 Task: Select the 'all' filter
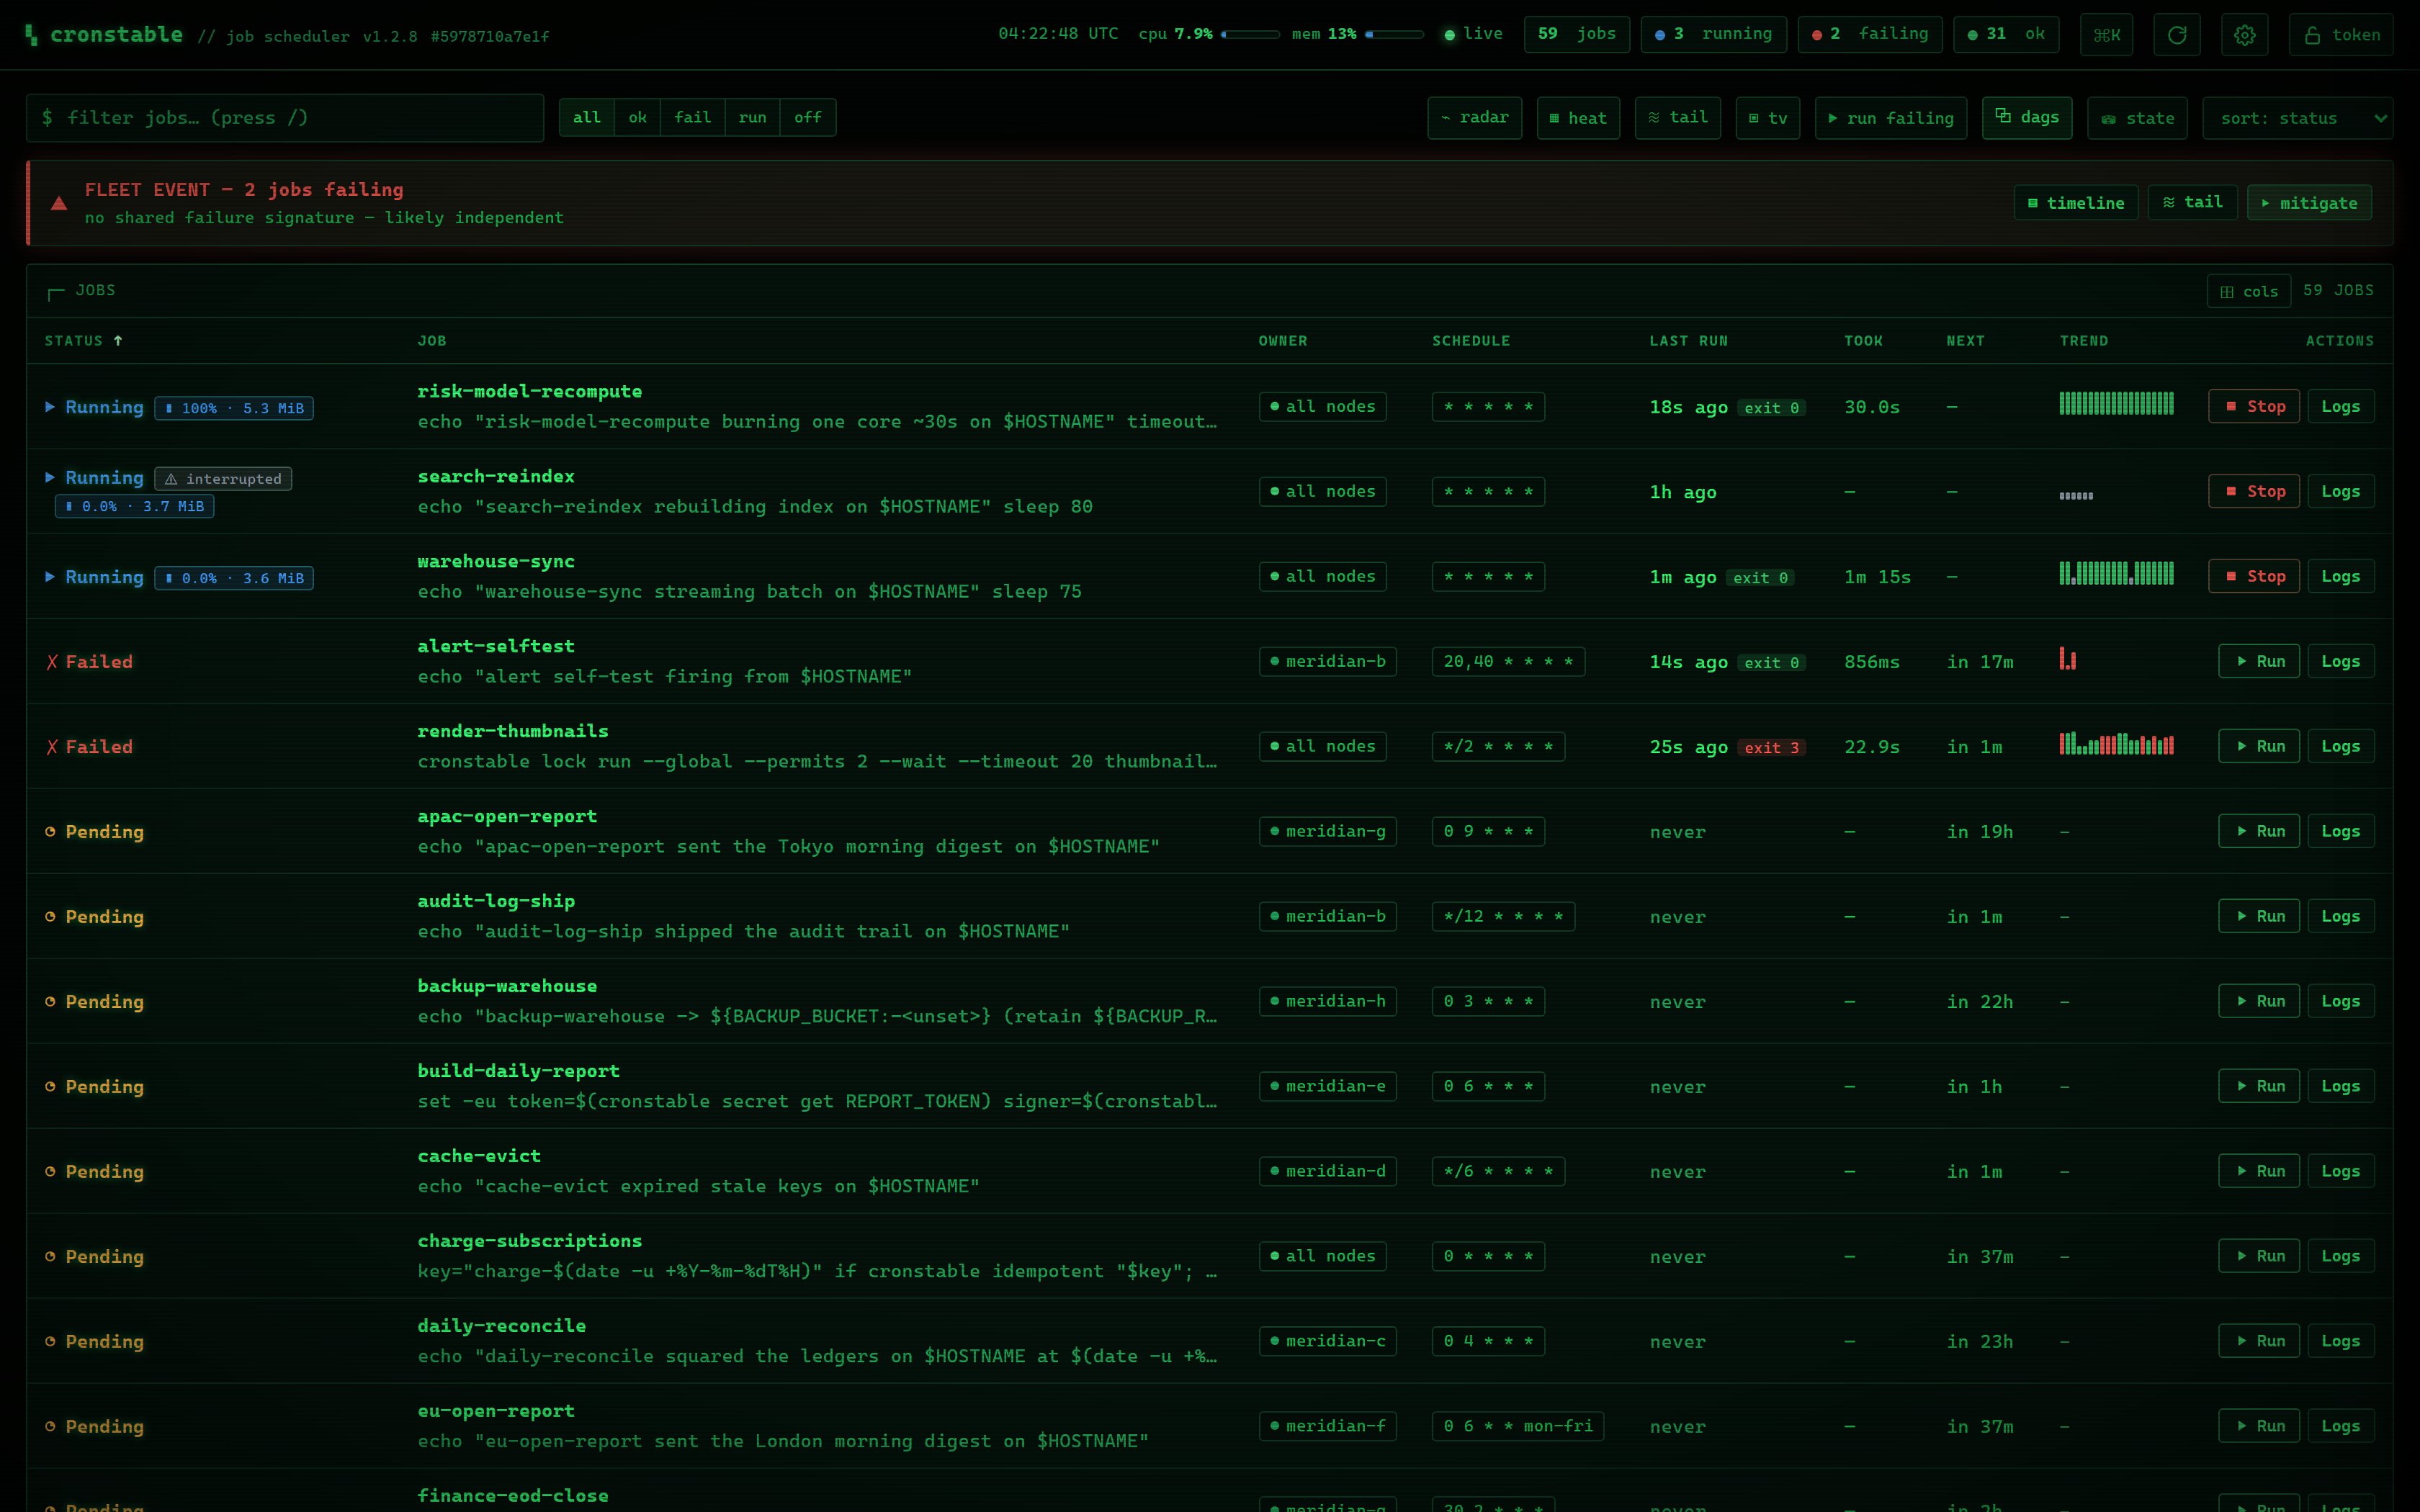[586, 118]
